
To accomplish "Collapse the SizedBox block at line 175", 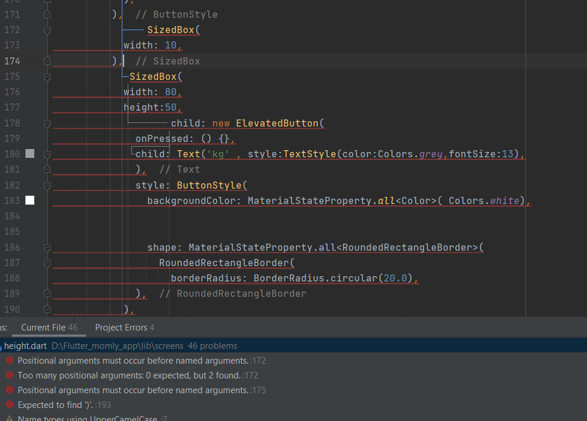I will tap(47, 77).
